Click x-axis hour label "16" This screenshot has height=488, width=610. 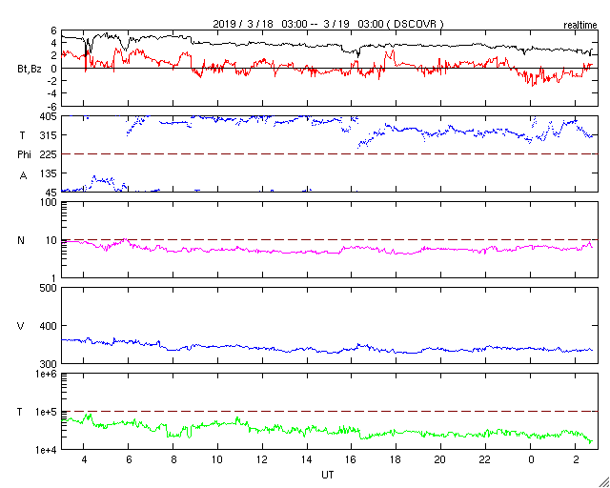(352, 458)
